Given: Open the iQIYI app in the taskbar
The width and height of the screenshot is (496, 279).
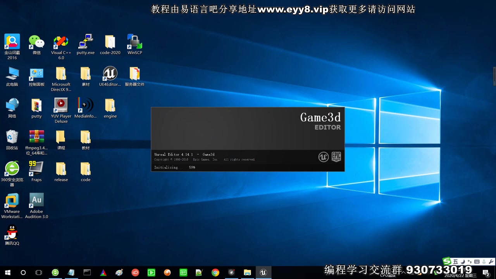Looking at the screenshot, I should 183,272.
